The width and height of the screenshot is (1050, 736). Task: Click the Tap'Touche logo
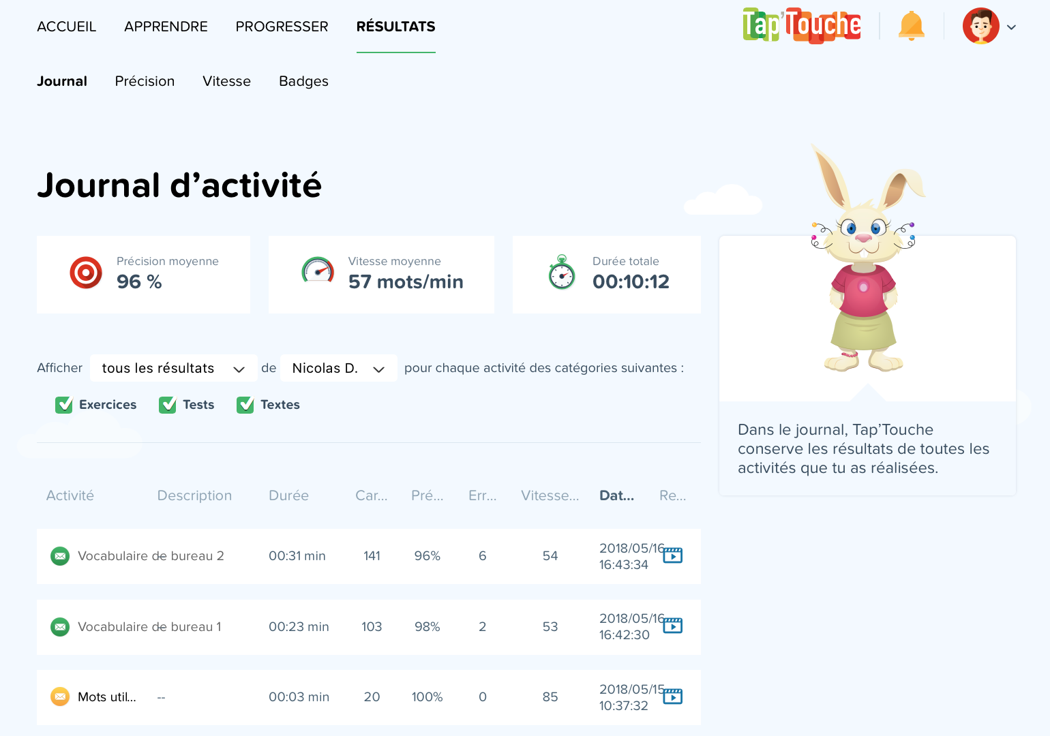coord(801,25)
